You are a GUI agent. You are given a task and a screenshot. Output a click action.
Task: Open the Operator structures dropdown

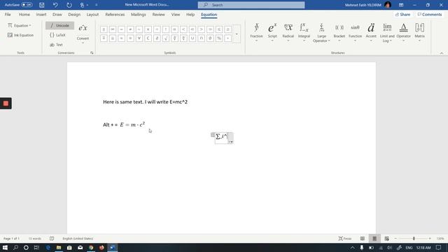pyautogui.click(x=403, y=32)
